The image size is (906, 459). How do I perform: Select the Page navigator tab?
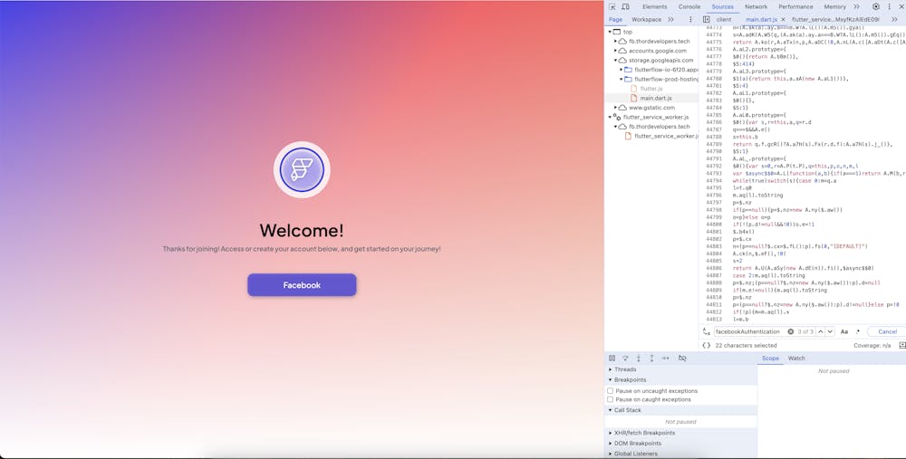tap(616, 20)
